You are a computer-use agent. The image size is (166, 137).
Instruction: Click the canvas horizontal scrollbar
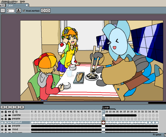(96, 103)
